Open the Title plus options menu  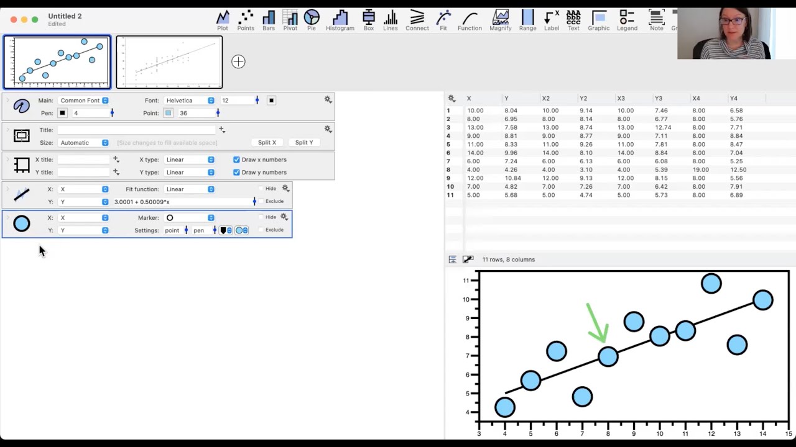[222, 130]
